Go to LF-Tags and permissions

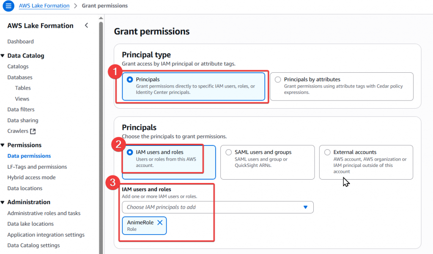(x=37, y=167)
